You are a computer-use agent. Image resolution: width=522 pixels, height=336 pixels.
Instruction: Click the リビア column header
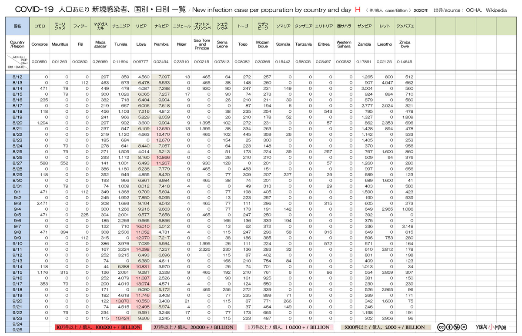[x=141, y=26]
